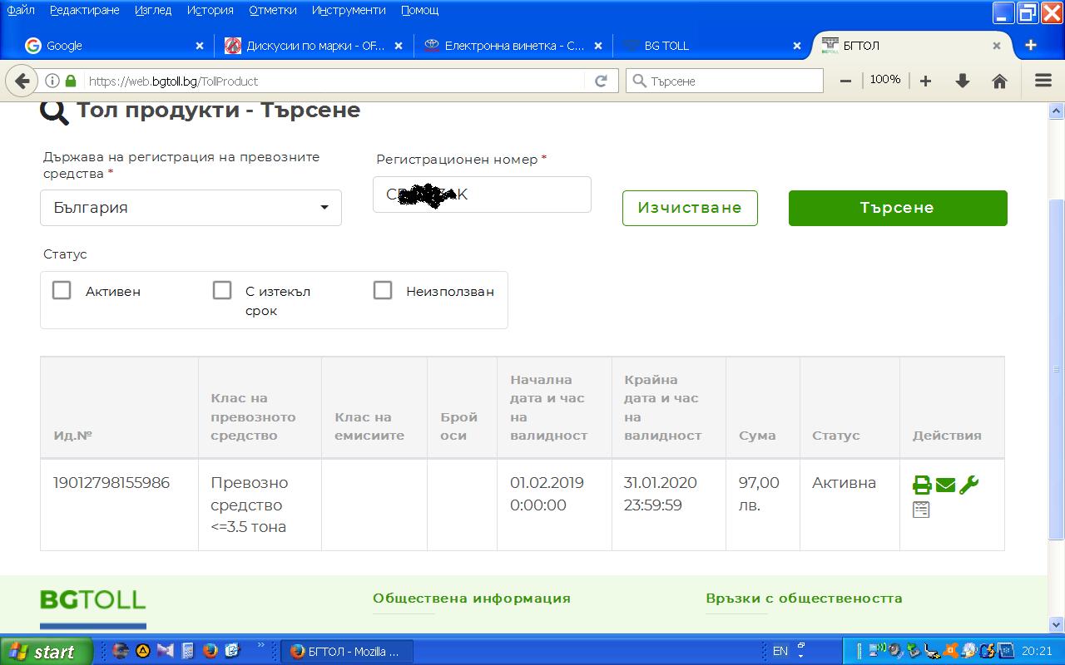Viewport: 1065px width, 665px height.
Task: Check the С изтекъл срок checkbox
Action: coord(222,290)
